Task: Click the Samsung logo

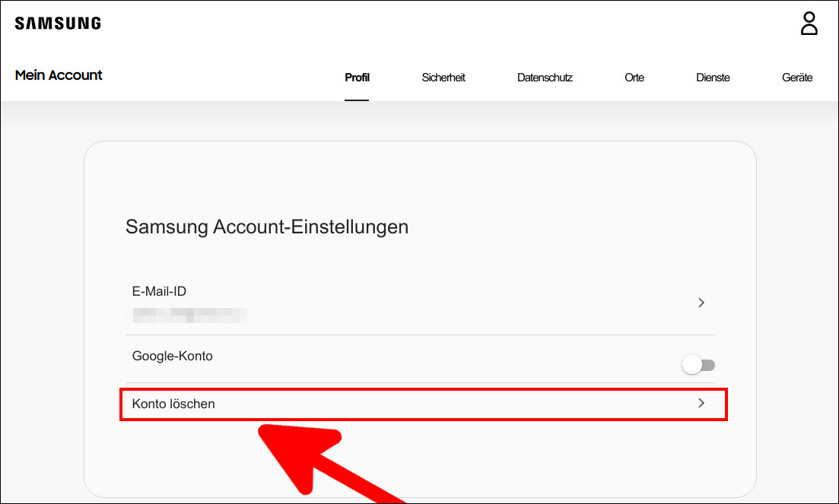Action: (58, 23)
